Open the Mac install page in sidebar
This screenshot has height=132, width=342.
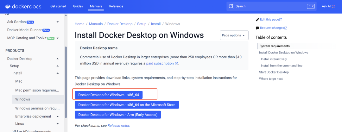click(19, 81)
